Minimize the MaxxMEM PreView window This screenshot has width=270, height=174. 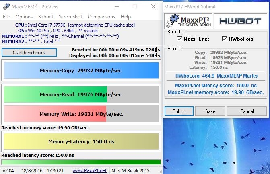117,6
